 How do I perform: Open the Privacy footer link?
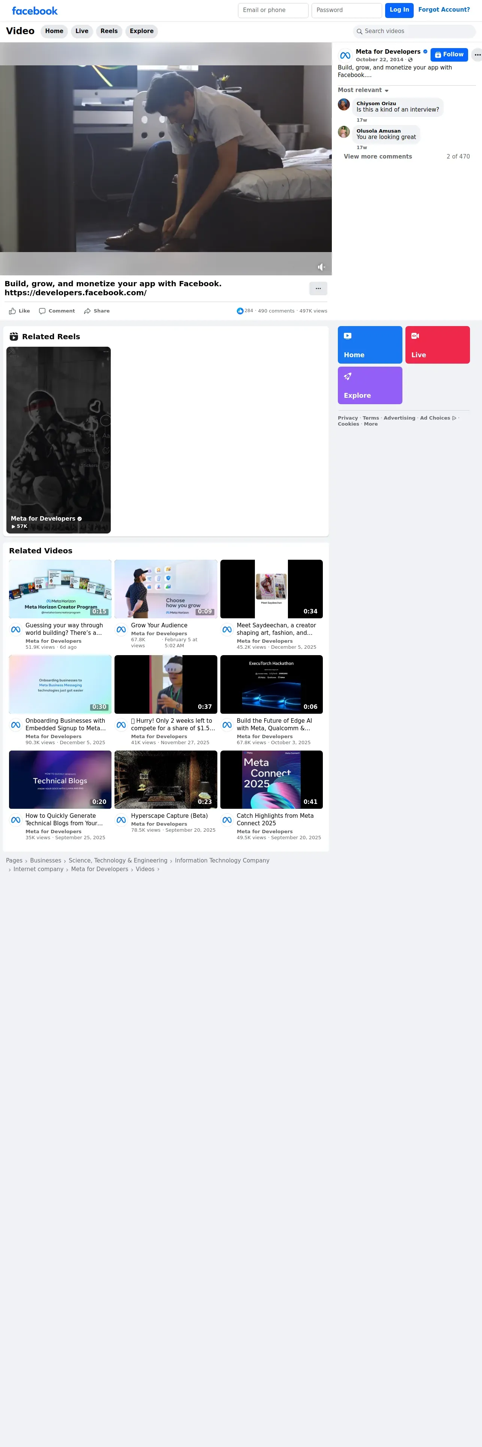click(348, 418)
